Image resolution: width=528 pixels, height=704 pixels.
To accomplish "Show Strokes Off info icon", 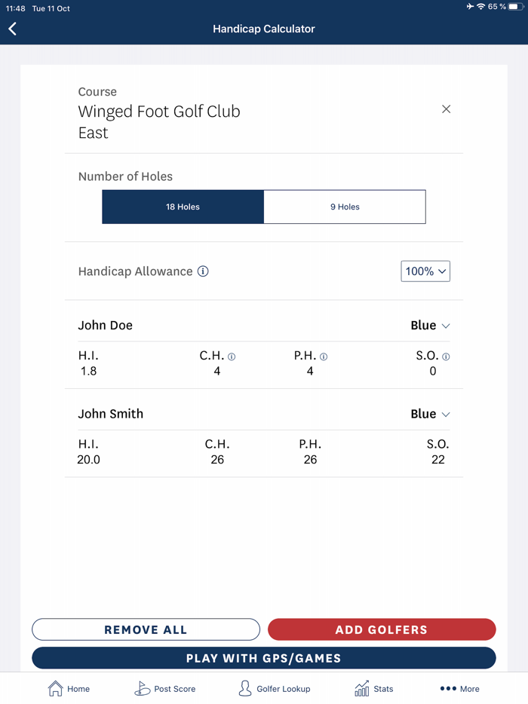I will click(446, 357).
